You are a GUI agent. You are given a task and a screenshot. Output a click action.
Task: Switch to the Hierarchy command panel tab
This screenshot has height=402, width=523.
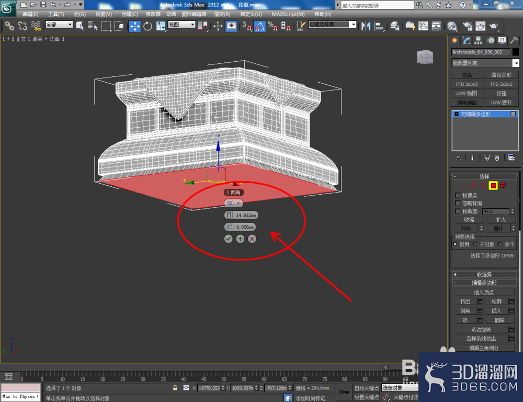tap(479, 41)
